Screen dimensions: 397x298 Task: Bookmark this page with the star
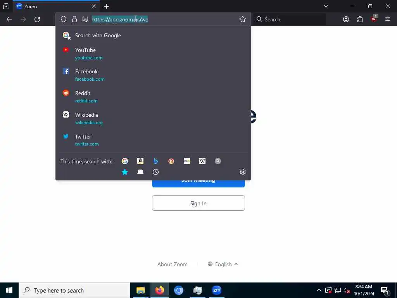coord(243,19)
